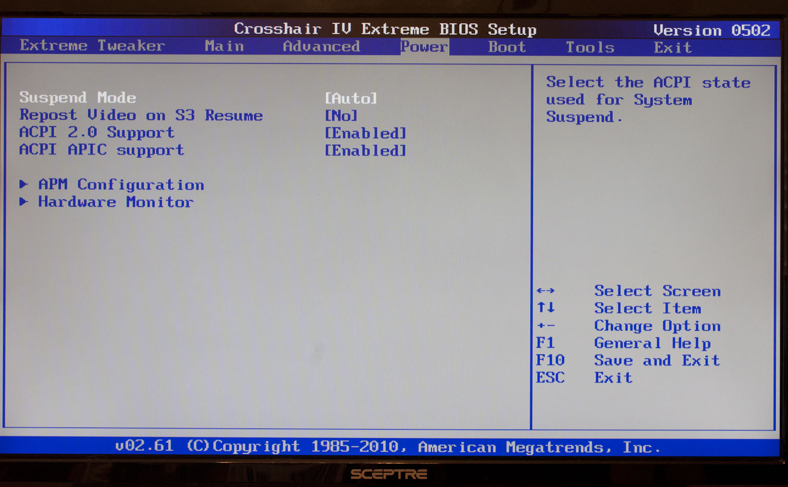
Task: Click the Exit label beside ESC
Action: 613,378
